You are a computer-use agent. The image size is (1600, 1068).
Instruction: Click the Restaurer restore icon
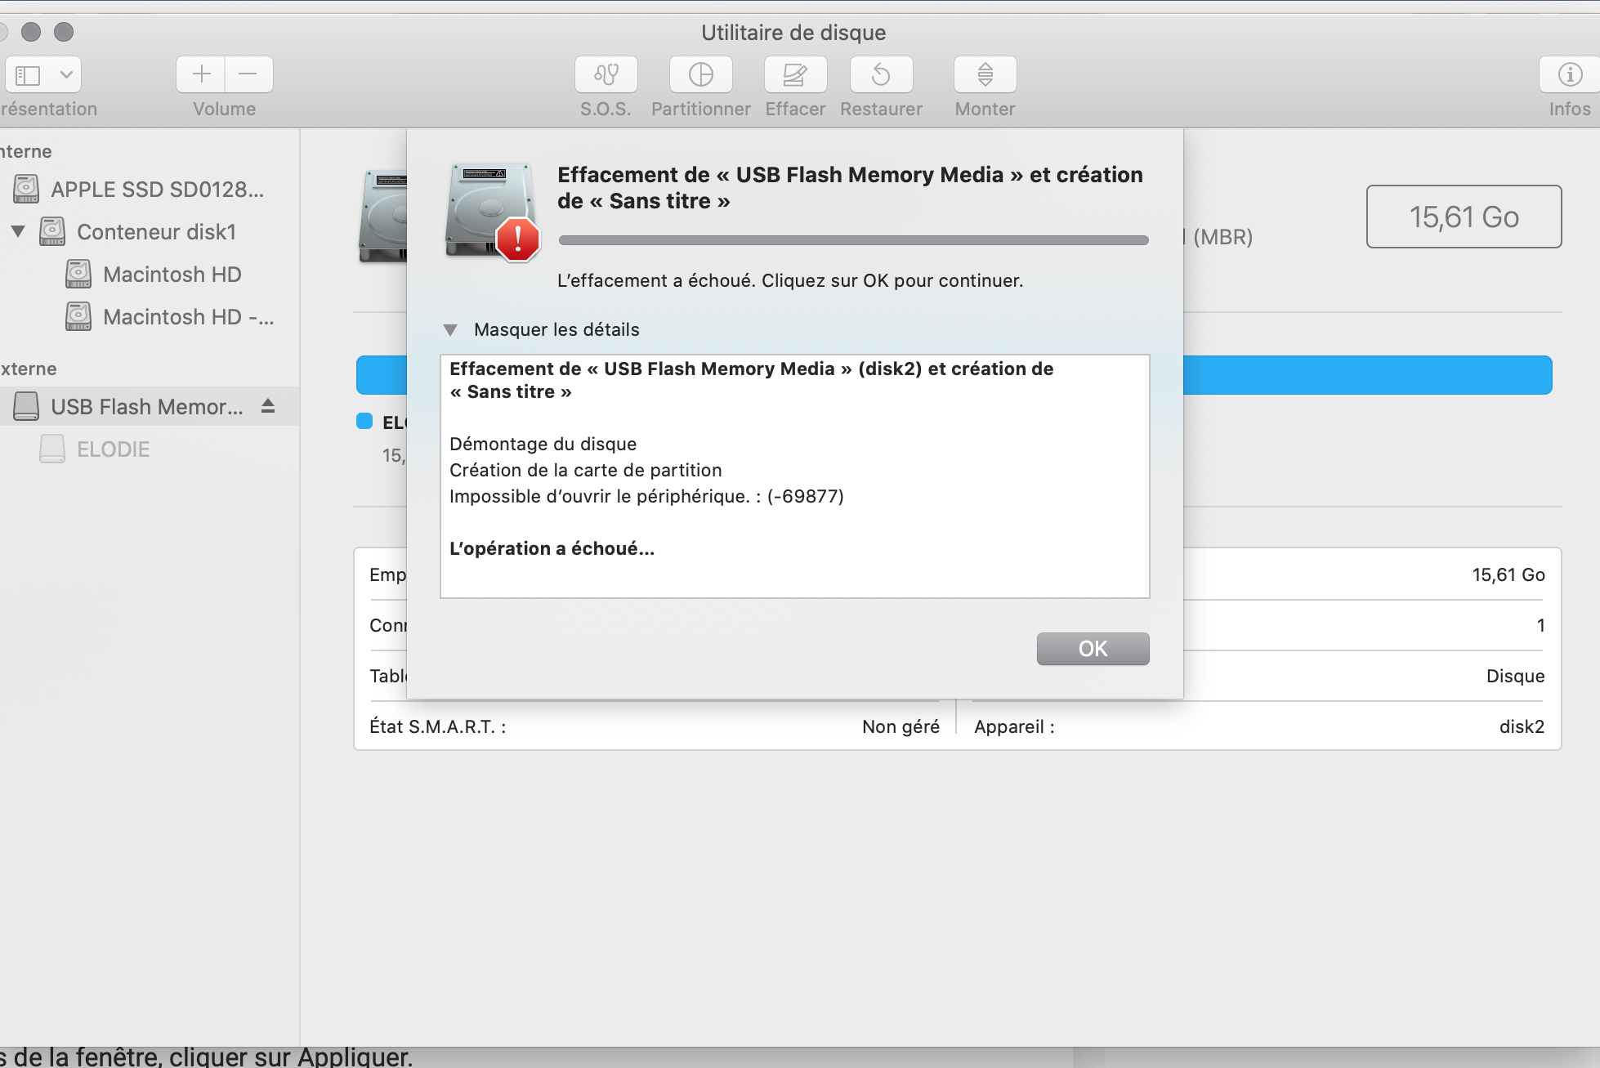coord(881,75)
